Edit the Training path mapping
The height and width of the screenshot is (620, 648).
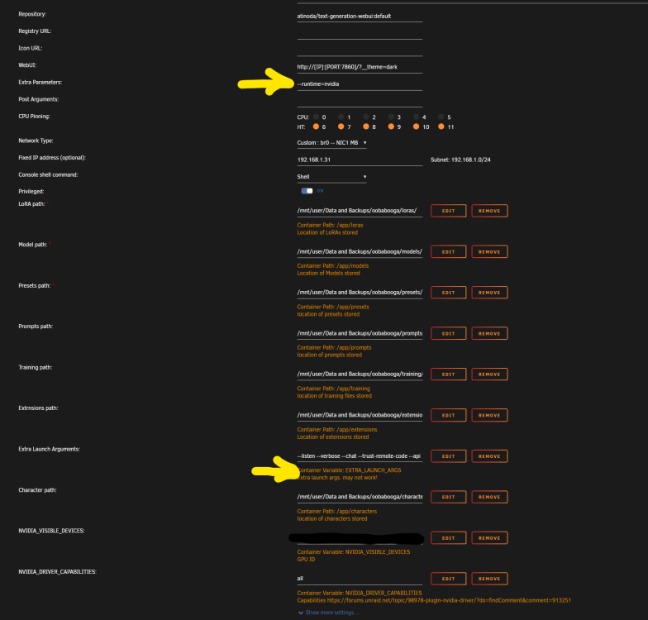[448, 374]
